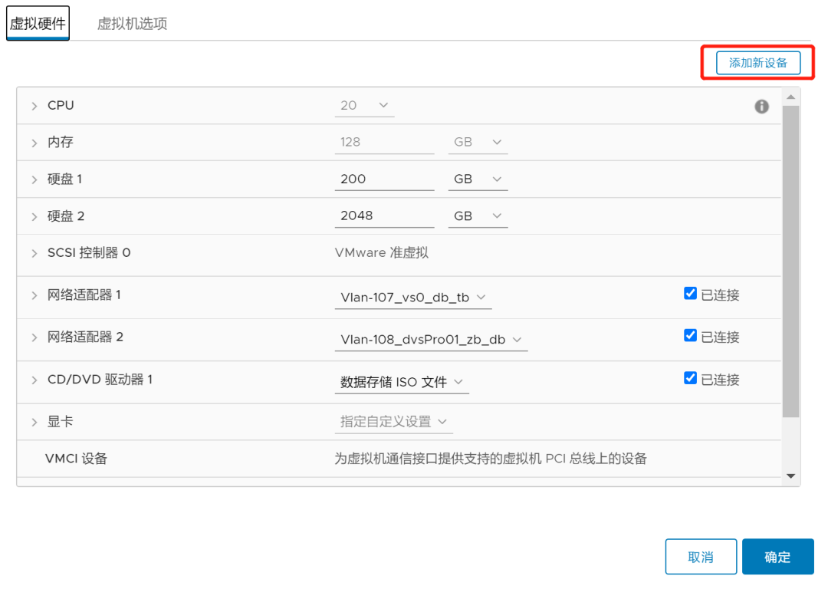This screenshot has width=828, height=589.
Task: Open the CPU count dropdown showing 20
Action: tap(364, 106)
